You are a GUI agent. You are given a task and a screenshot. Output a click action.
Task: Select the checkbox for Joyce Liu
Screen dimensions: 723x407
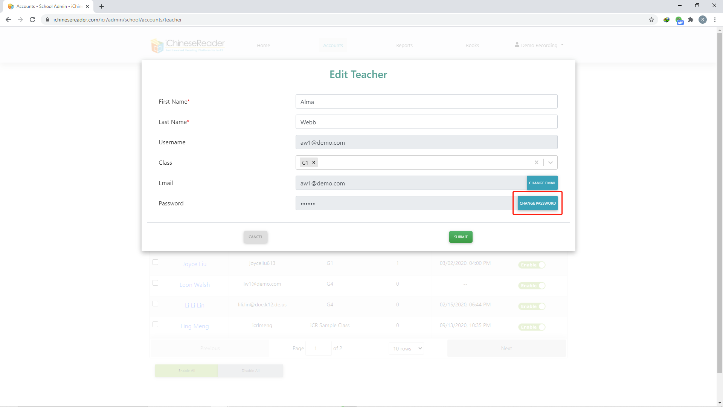pos(155,262)
